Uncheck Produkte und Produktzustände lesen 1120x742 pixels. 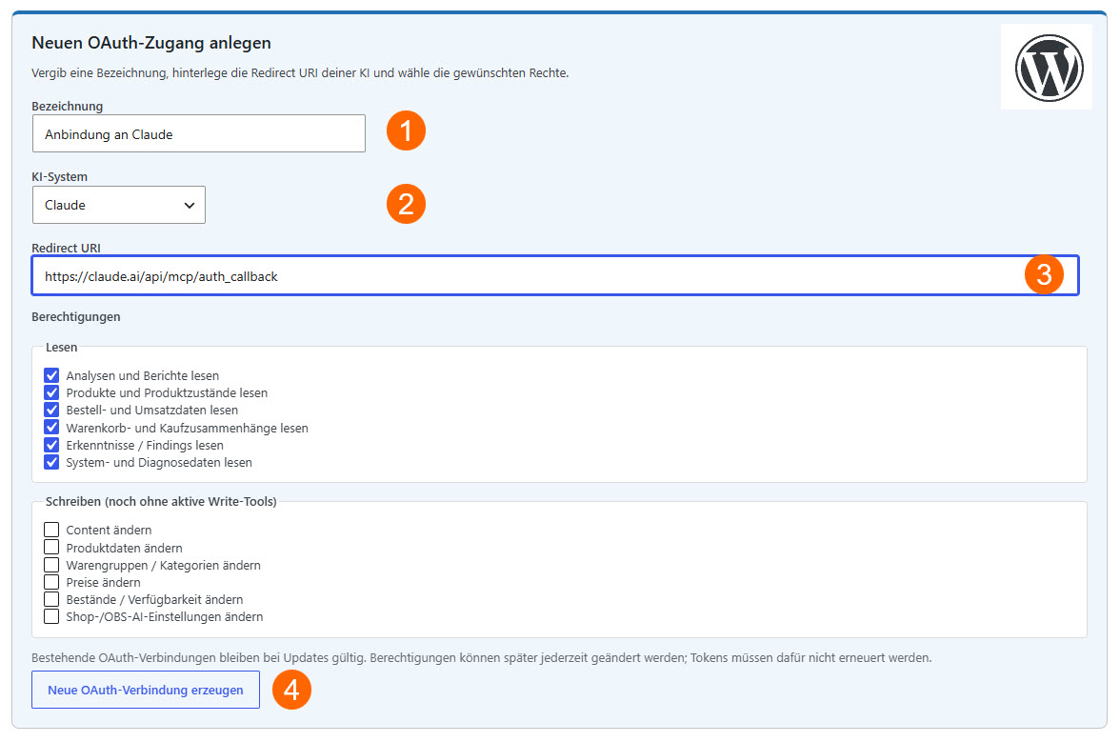click(x=51, y=392)
